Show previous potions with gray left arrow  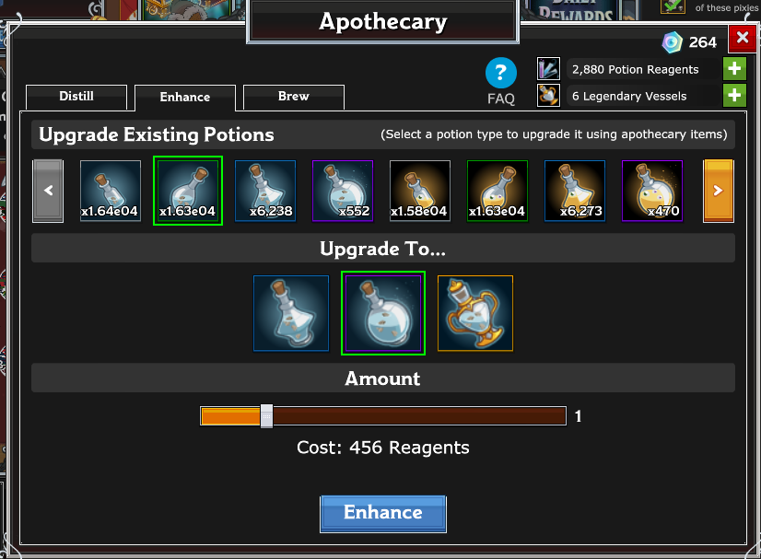(x=48, y=191)
